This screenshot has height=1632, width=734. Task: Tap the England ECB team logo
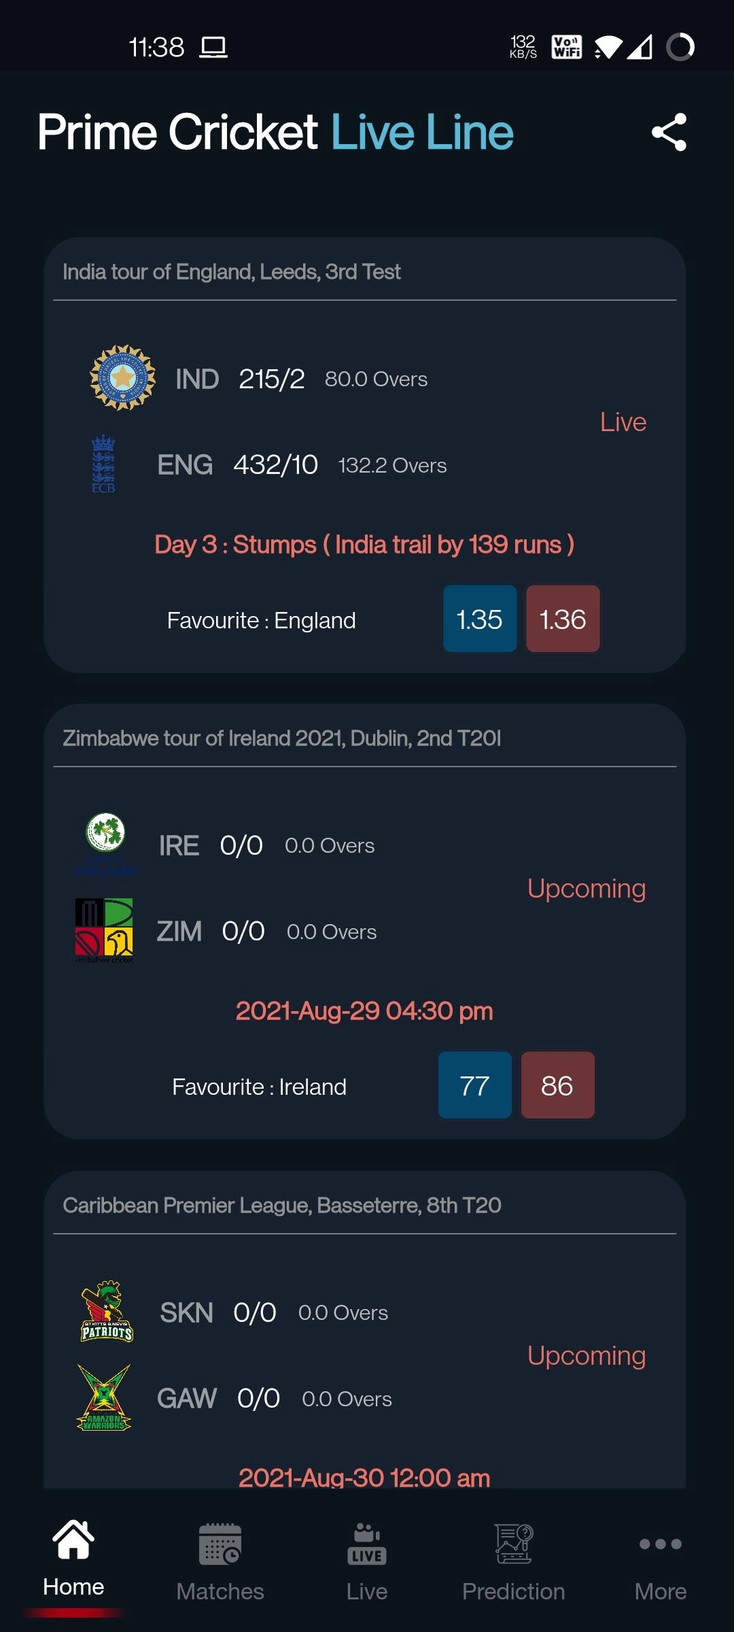(103, 464)
